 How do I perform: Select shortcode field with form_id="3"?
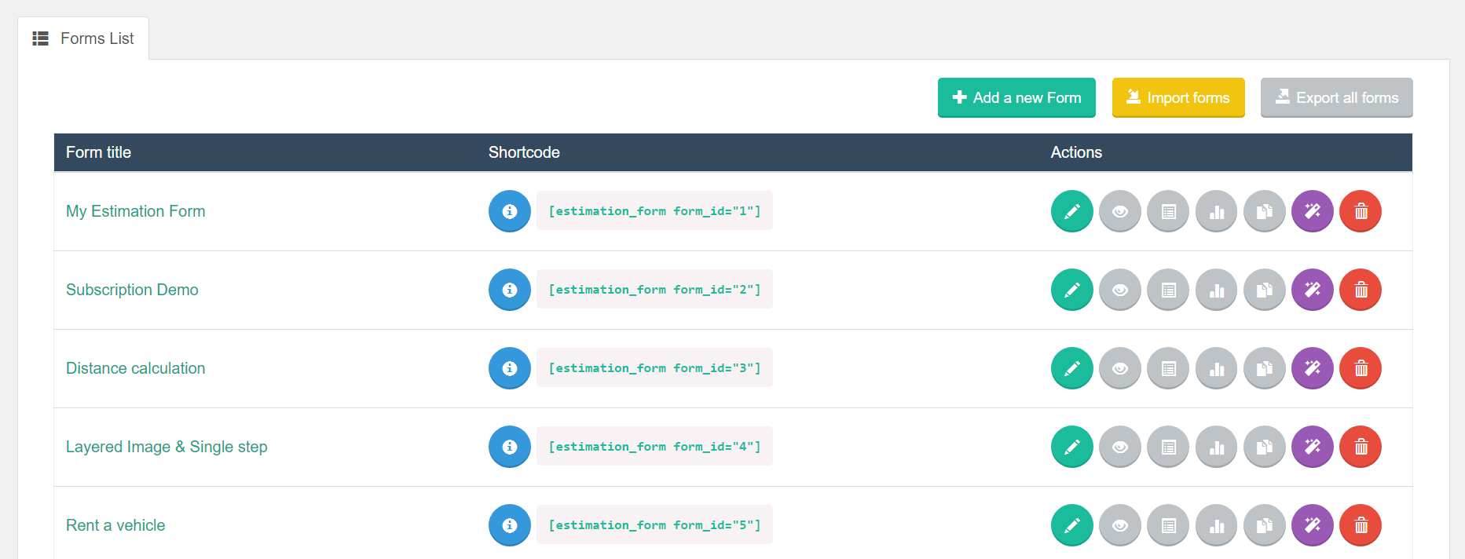[x=654, y=367]
